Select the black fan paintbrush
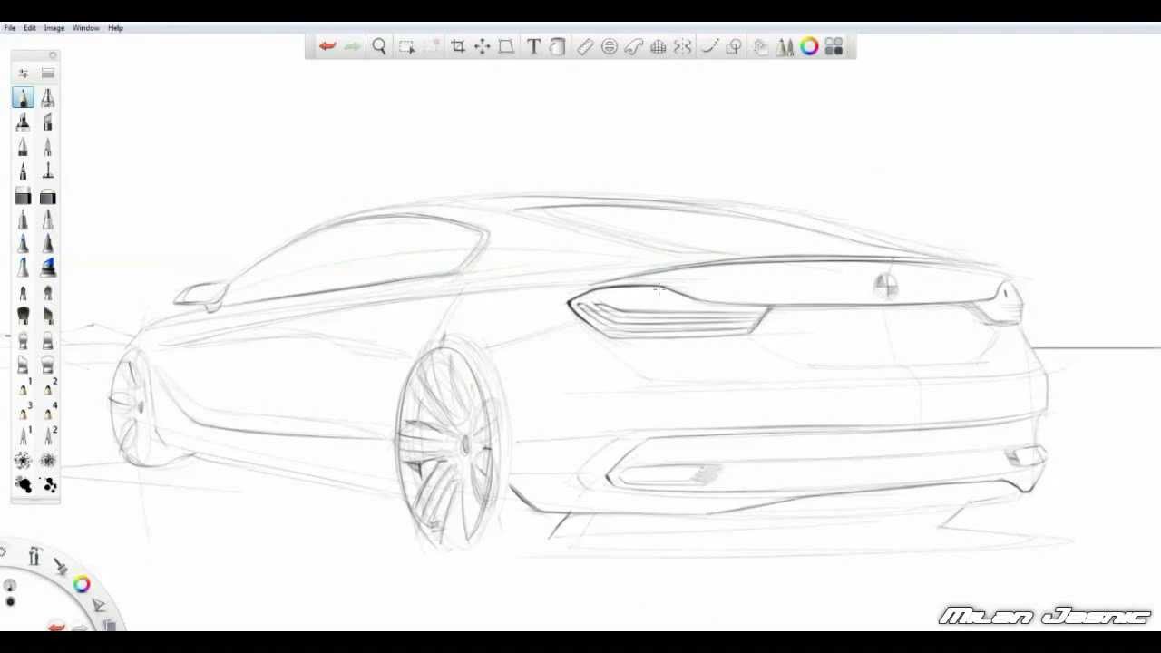This screenshot has height=653, width=1161. (23, 317)
